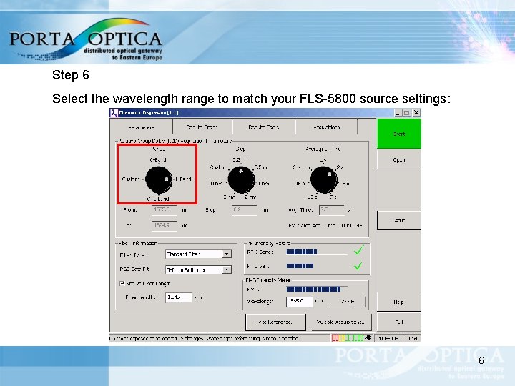Switch to the Results Table tab
Viewport: 515px width, 386px height.
coord(263,127)
